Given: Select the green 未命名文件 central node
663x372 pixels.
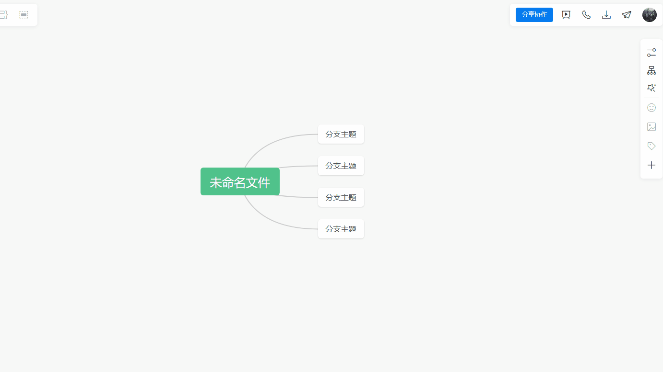Looking at the screenshot, I should pos(240,182).
